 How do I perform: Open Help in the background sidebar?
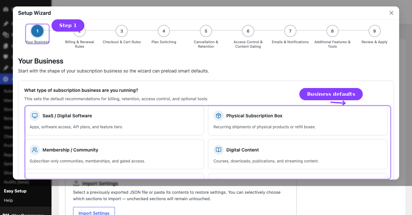[8, 200]
